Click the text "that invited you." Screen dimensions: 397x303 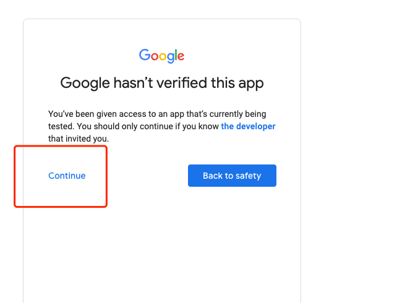79,139
